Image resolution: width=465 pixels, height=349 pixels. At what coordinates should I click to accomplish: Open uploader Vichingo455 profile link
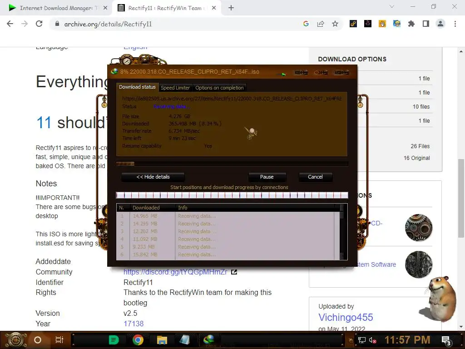pyautogui.click(x=346, y=317)
